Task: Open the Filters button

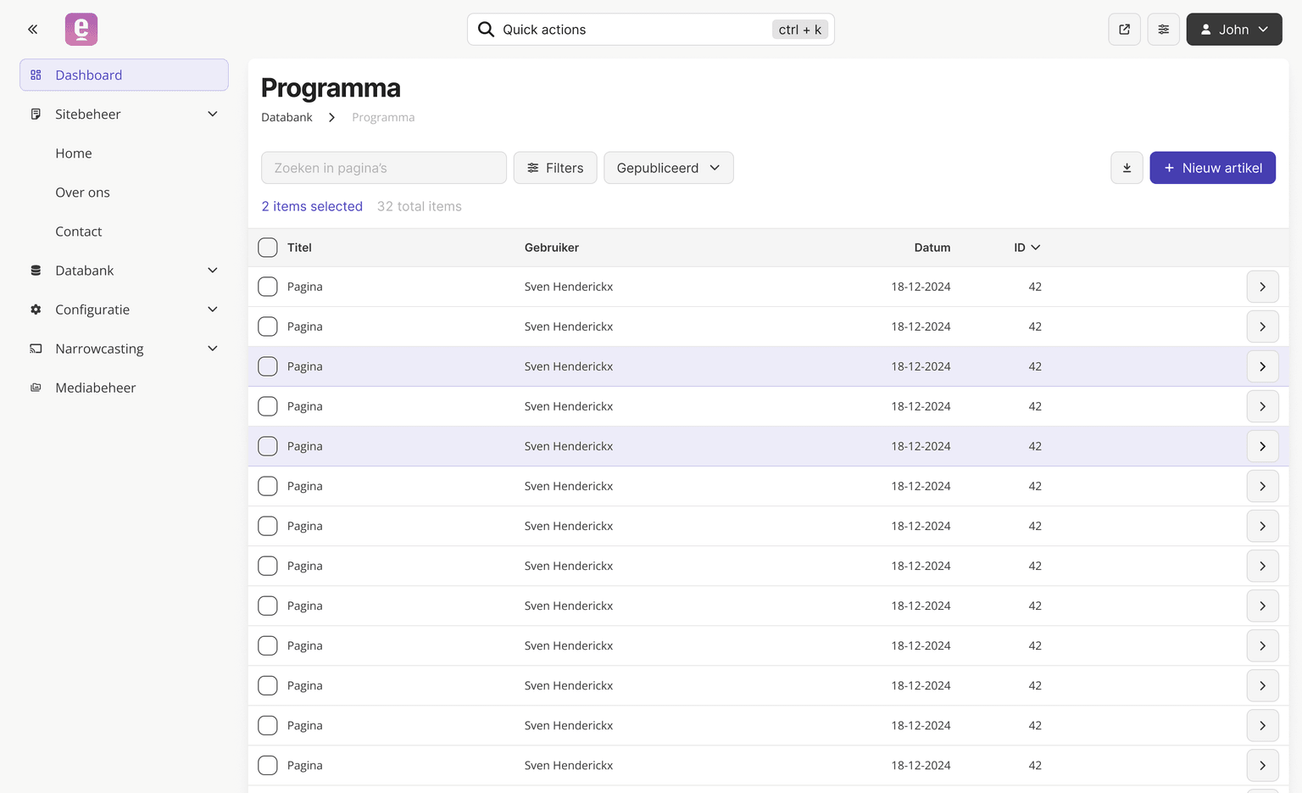Action: (x=555, y=168)
